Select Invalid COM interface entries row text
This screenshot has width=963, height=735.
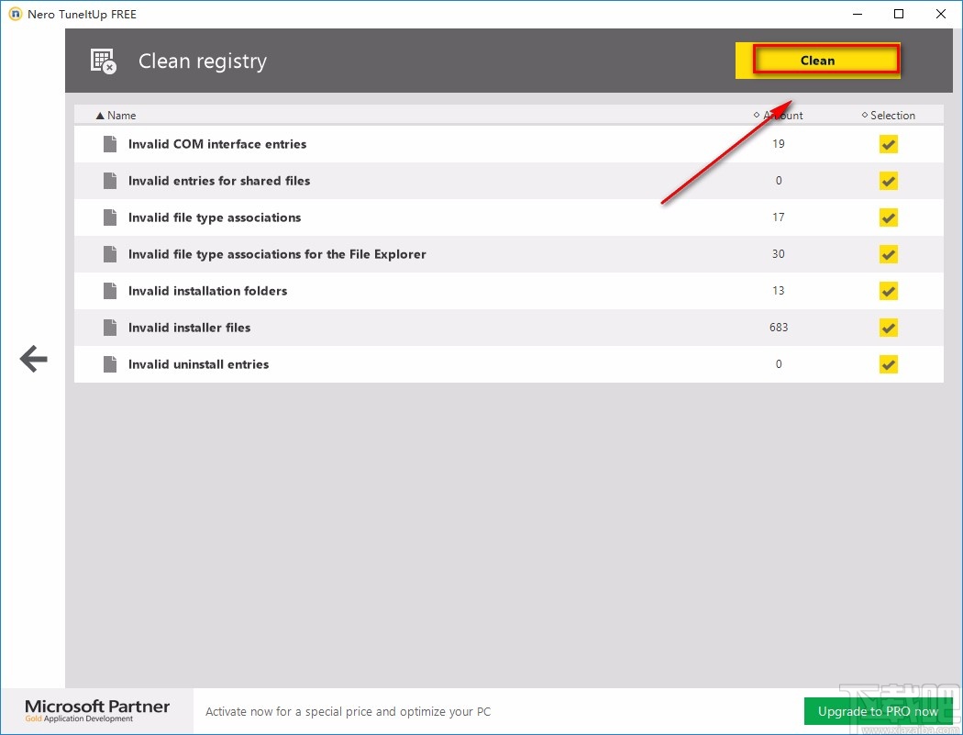point(216,144)
